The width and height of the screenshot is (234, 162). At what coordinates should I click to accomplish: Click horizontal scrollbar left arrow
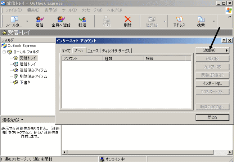[x=64, y=152]
